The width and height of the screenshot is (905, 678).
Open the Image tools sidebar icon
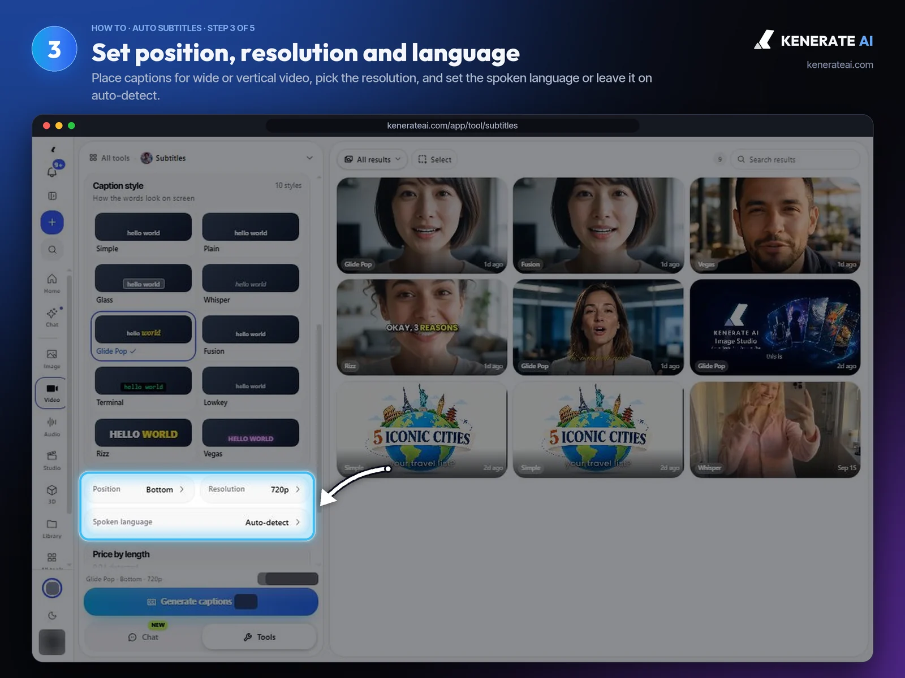[x=52, y=359]
